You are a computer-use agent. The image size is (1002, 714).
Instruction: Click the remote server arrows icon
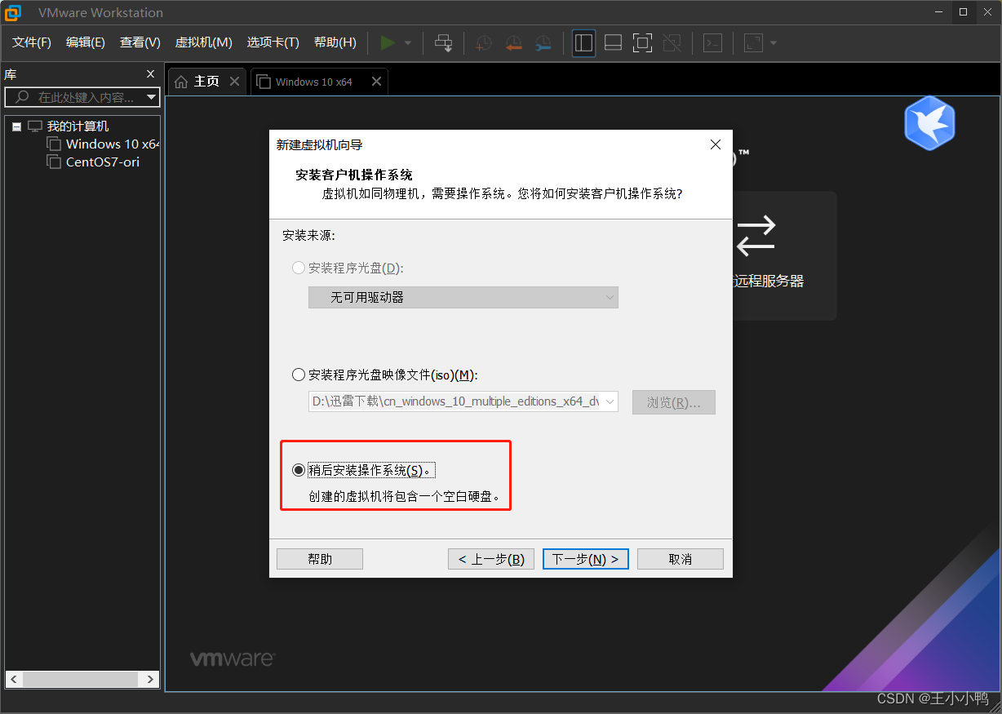756,235
